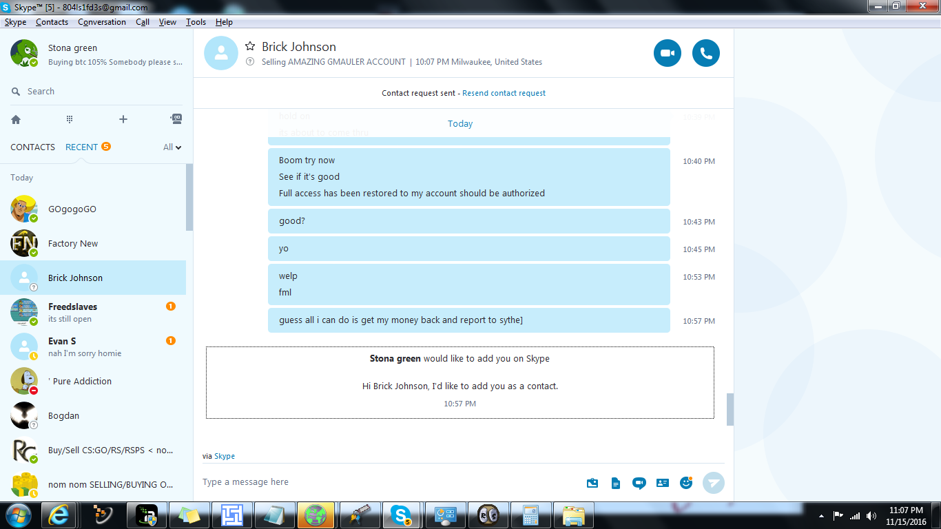Mark Brick Johnson as favorite star
The image size is (941, 529).
(250, 46)
